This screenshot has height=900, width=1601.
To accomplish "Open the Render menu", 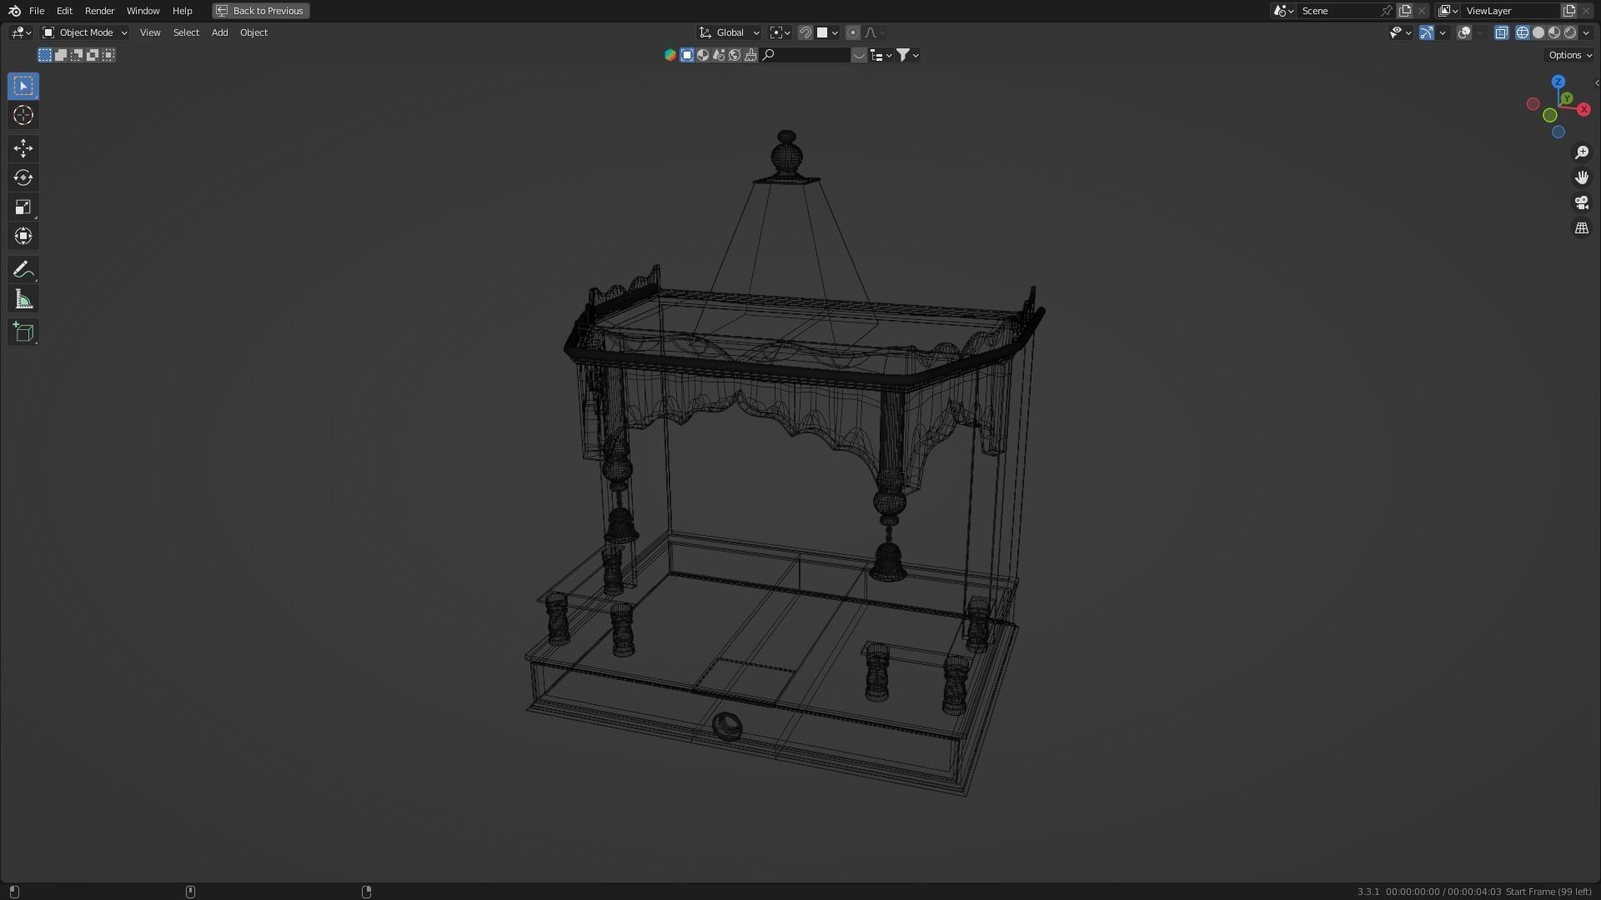I will click(99, 11).
